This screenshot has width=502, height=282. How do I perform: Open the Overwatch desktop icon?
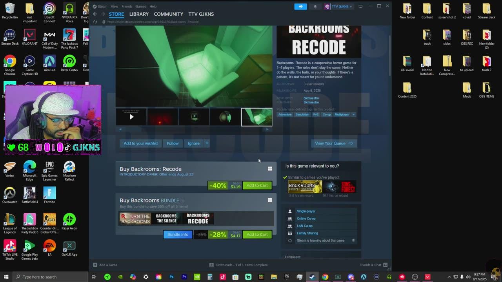pos(10,195)
